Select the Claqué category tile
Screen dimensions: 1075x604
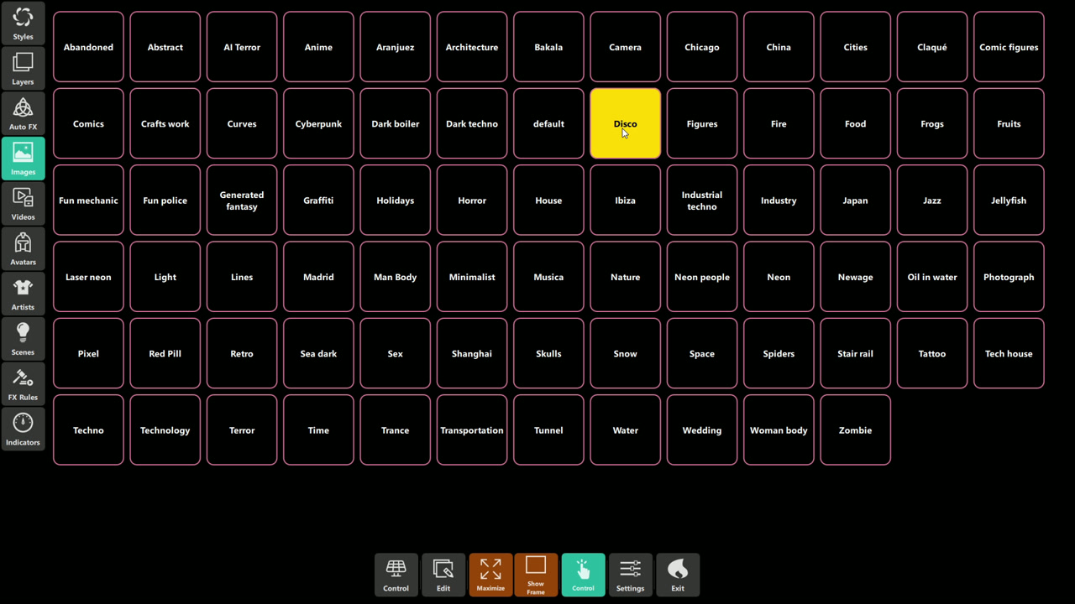pos(932,47)
